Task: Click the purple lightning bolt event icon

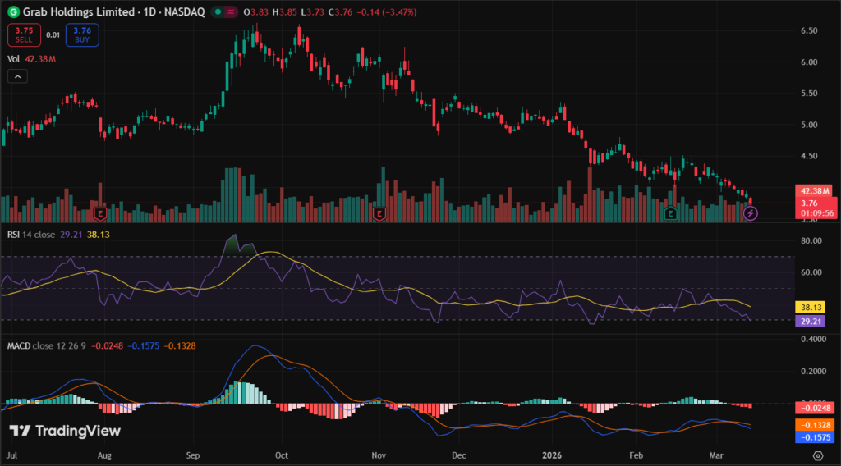Action: 750,213
